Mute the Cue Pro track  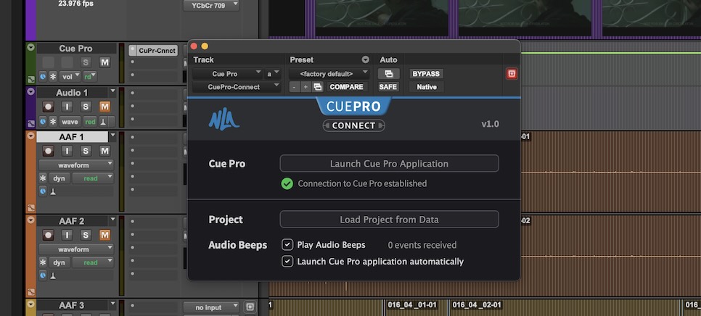[x=104, y=62]
